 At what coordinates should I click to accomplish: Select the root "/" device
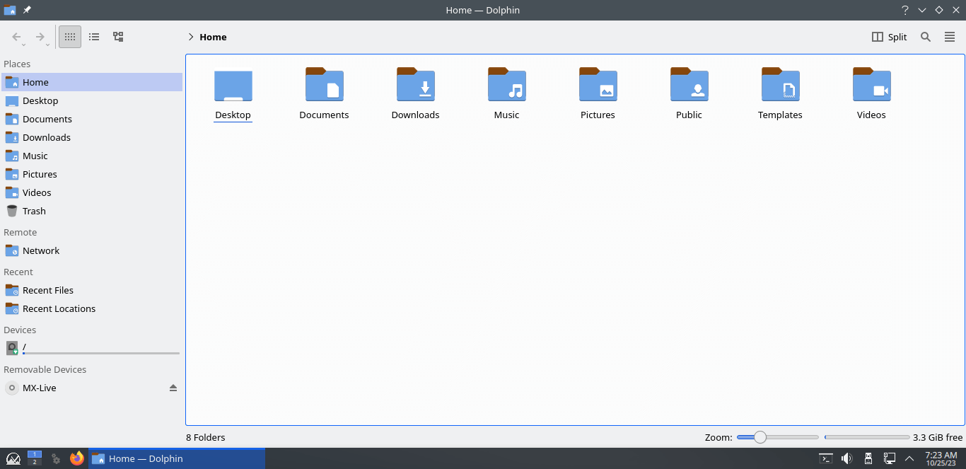click(93, 348)
